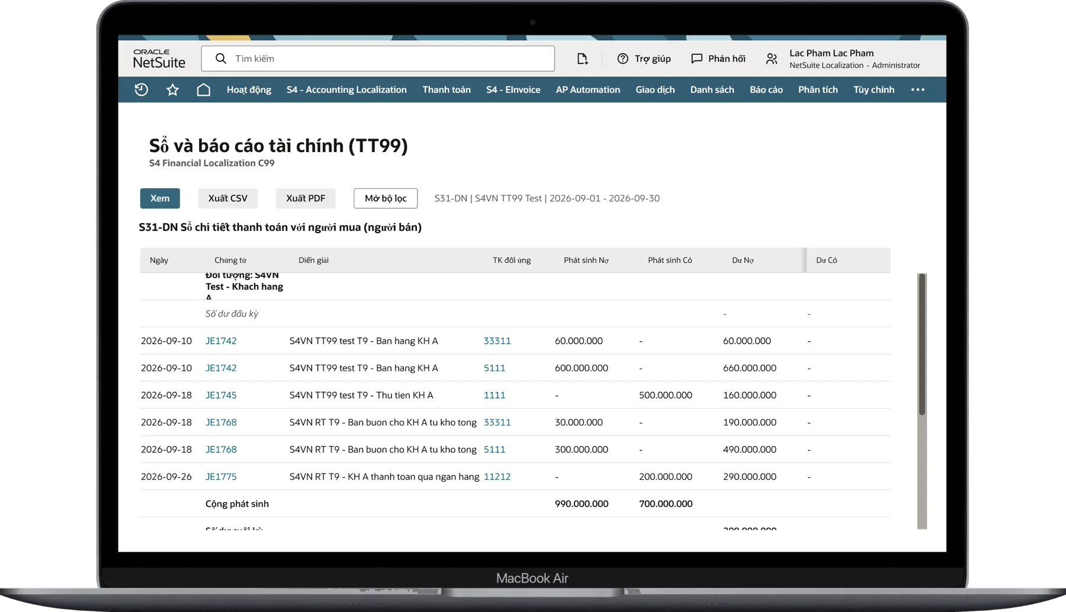Image resolution: width=1066 pixels, height=612 pixels.
Task: Click the Mở bộ lọc button
Action: click(x=386, y=198)
